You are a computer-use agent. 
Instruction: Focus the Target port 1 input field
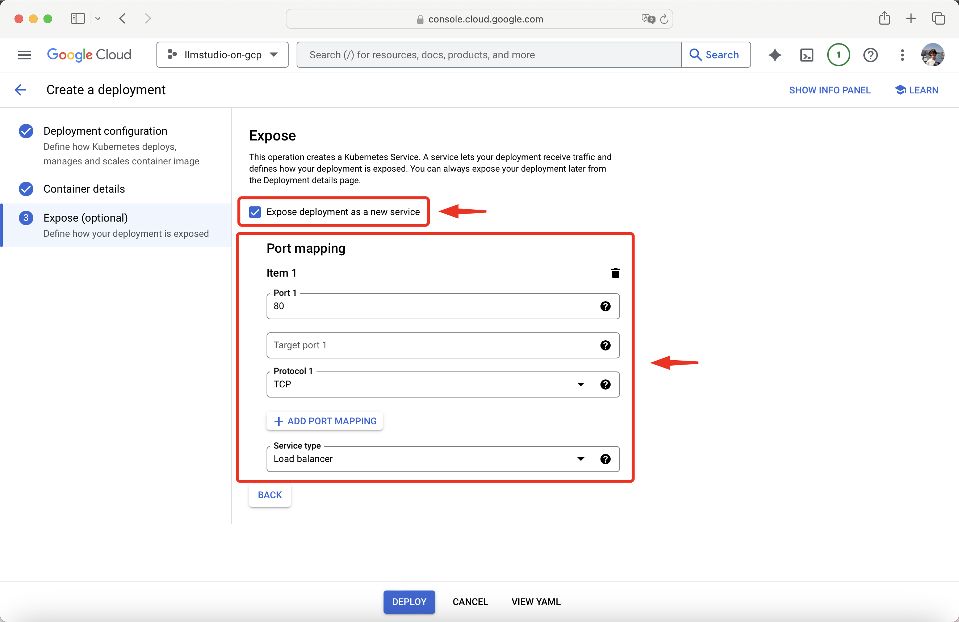click(431, 345)
